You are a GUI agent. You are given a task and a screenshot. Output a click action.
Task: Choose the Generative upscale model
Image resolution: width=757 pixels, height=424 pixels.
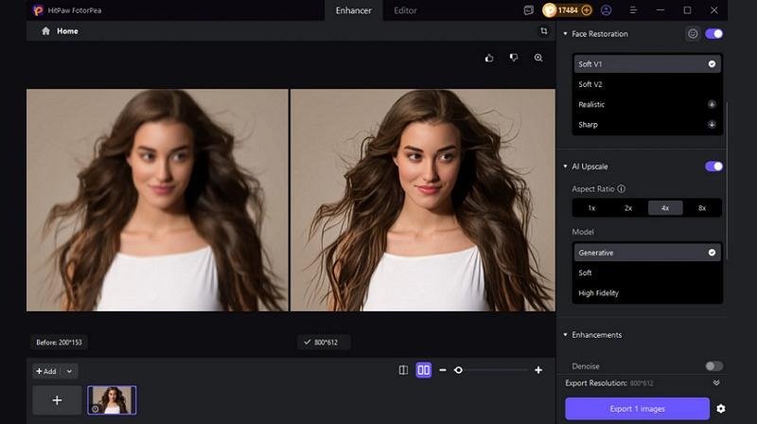click(x=647, y=253)
